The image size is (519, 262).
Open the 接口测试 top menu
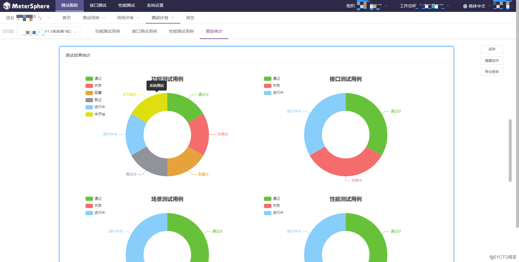pos(98,5)
